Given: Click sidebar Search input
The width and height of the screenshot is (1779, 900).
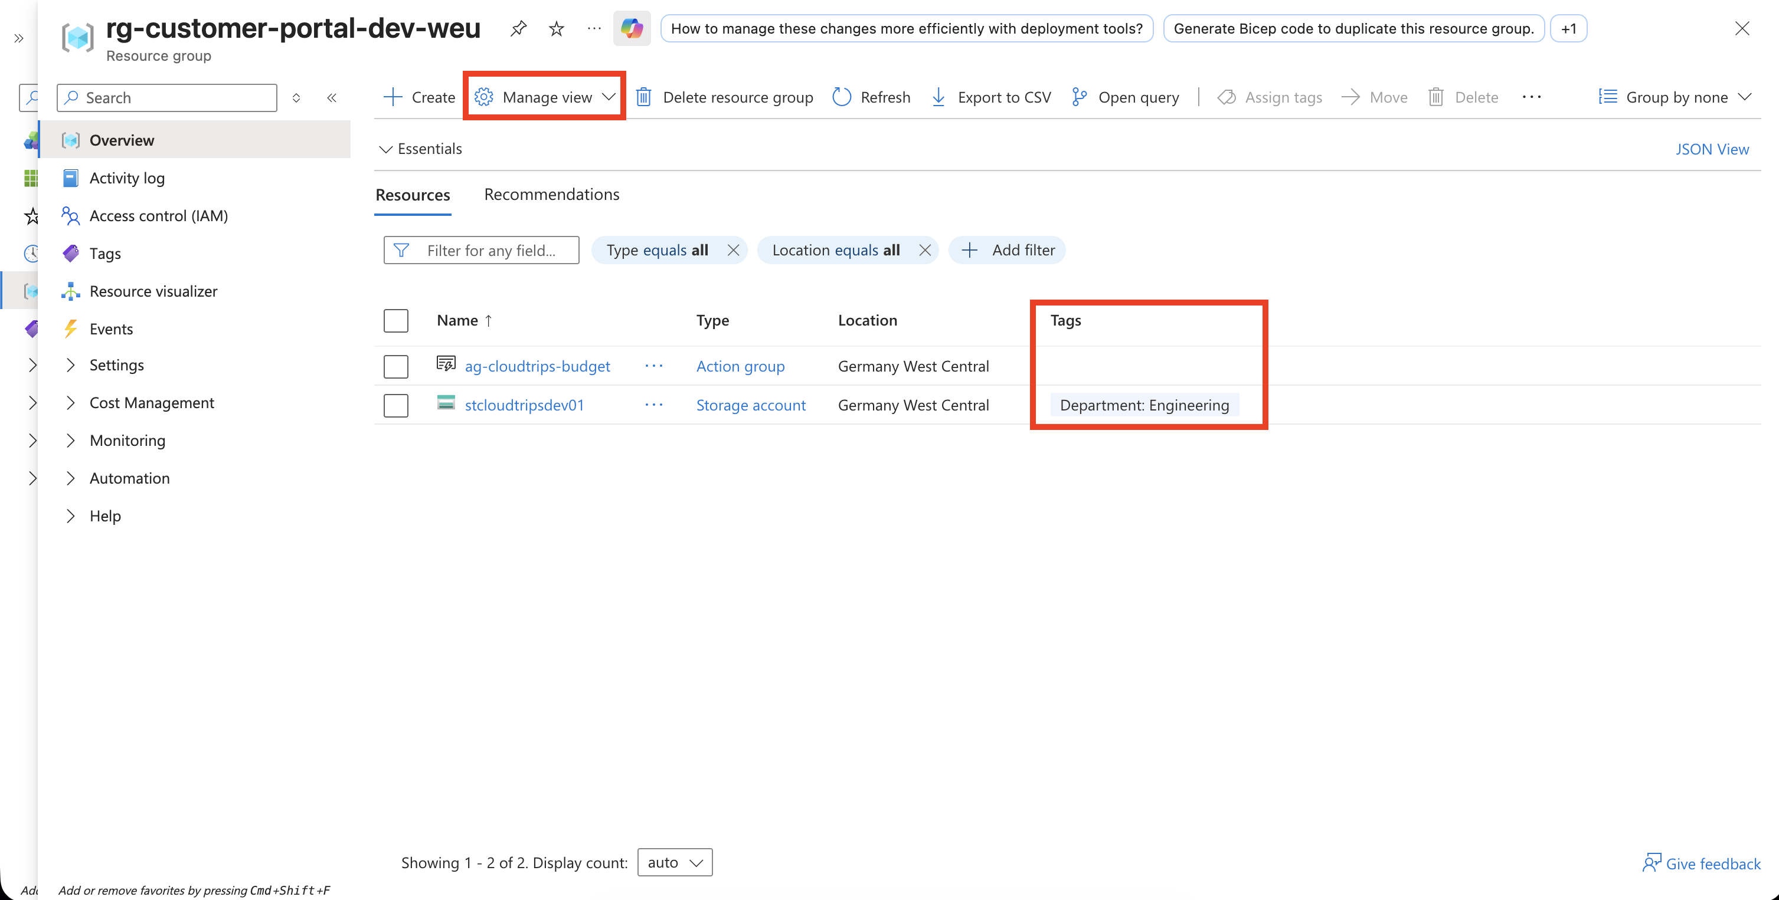Looking at the screenshot, I should (166, 98).
